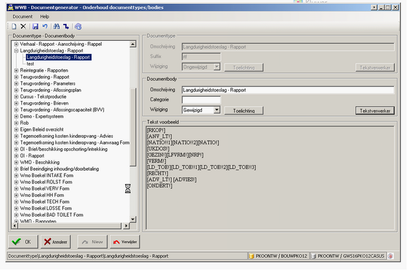Click Tekstverwerker button in Documenttype section

375,67
